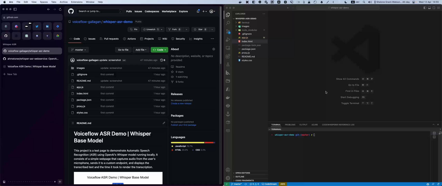
Task: Open VS Code notifications bell in status bar
Action: click(438, 184)
